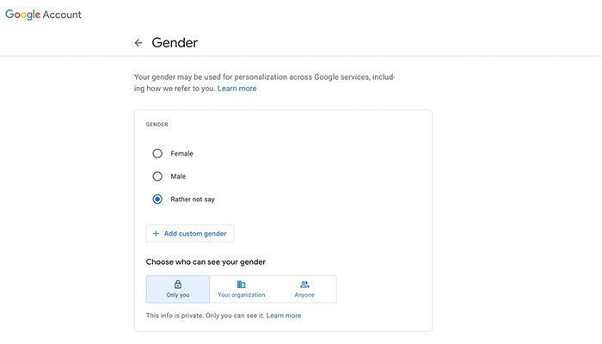Click the lock icon for Only you
Screen dimensions: 602x344
(x=178, y=284)
